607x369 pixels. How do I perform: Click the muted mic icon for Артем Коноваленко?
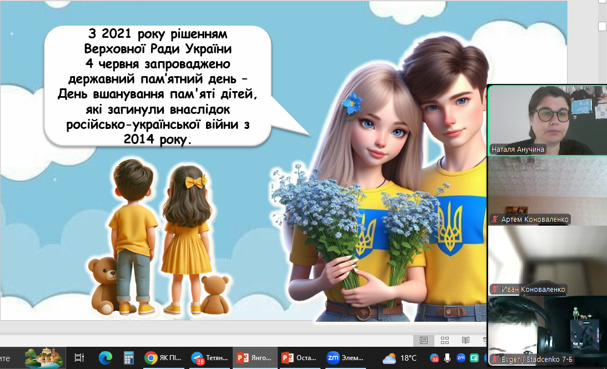495,220
